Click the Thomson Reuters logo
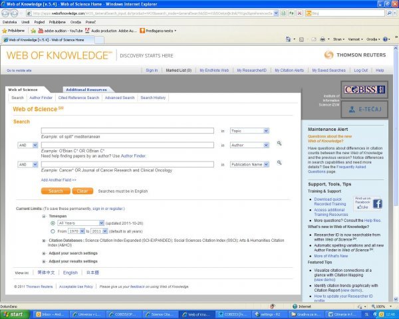Screen dimensions: 399x319 (x=354, y=54)
